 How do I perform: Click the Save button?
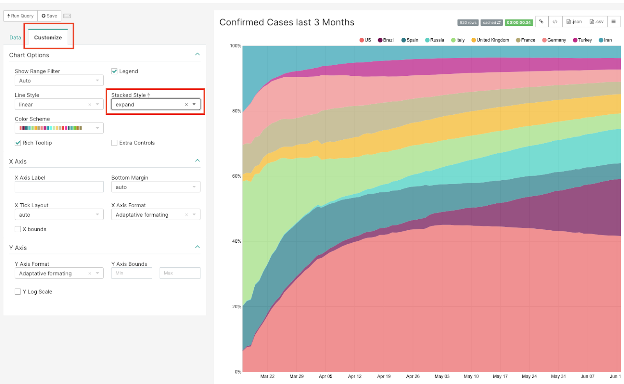50,16
